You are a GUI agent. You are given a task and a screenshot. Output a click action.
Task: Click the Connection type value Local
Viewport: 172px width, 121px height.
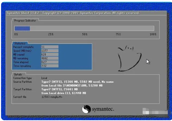coord(44,78)
